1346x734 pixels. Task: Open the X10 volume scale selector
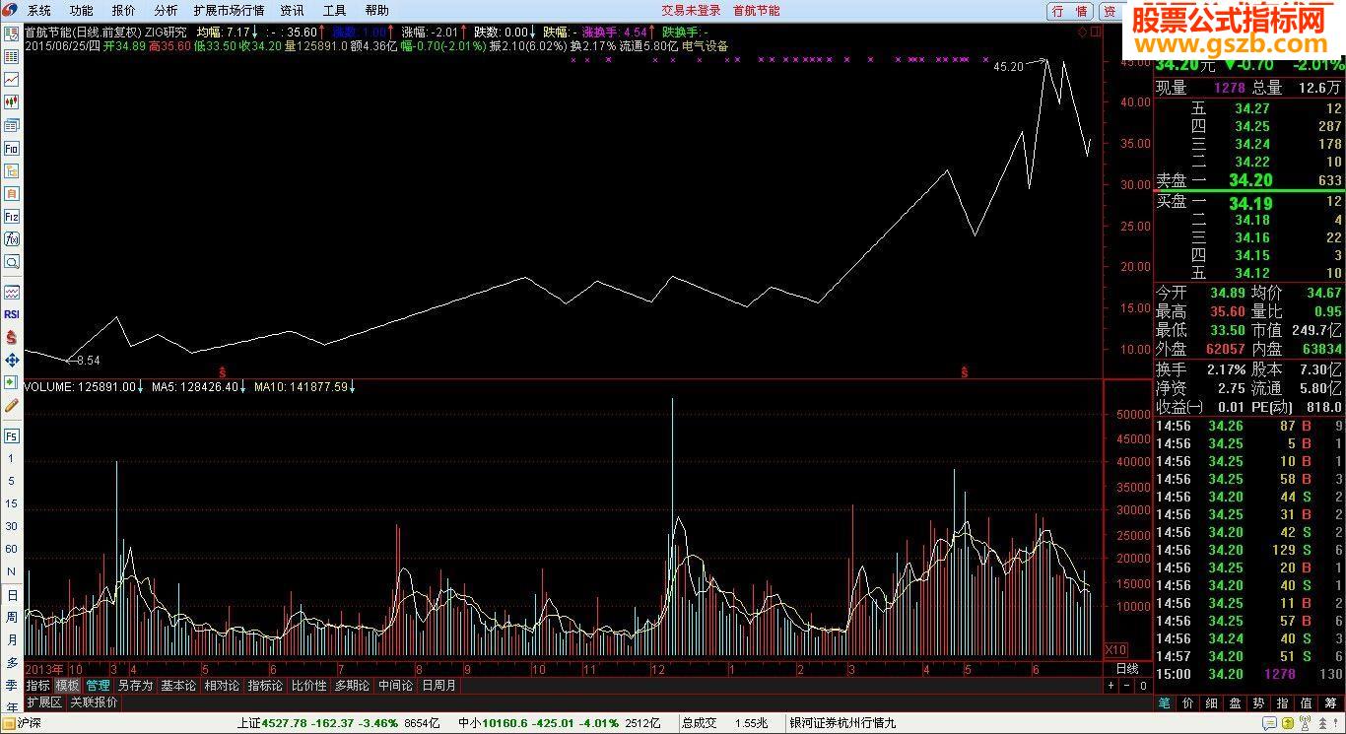(x=1115, y=650)
